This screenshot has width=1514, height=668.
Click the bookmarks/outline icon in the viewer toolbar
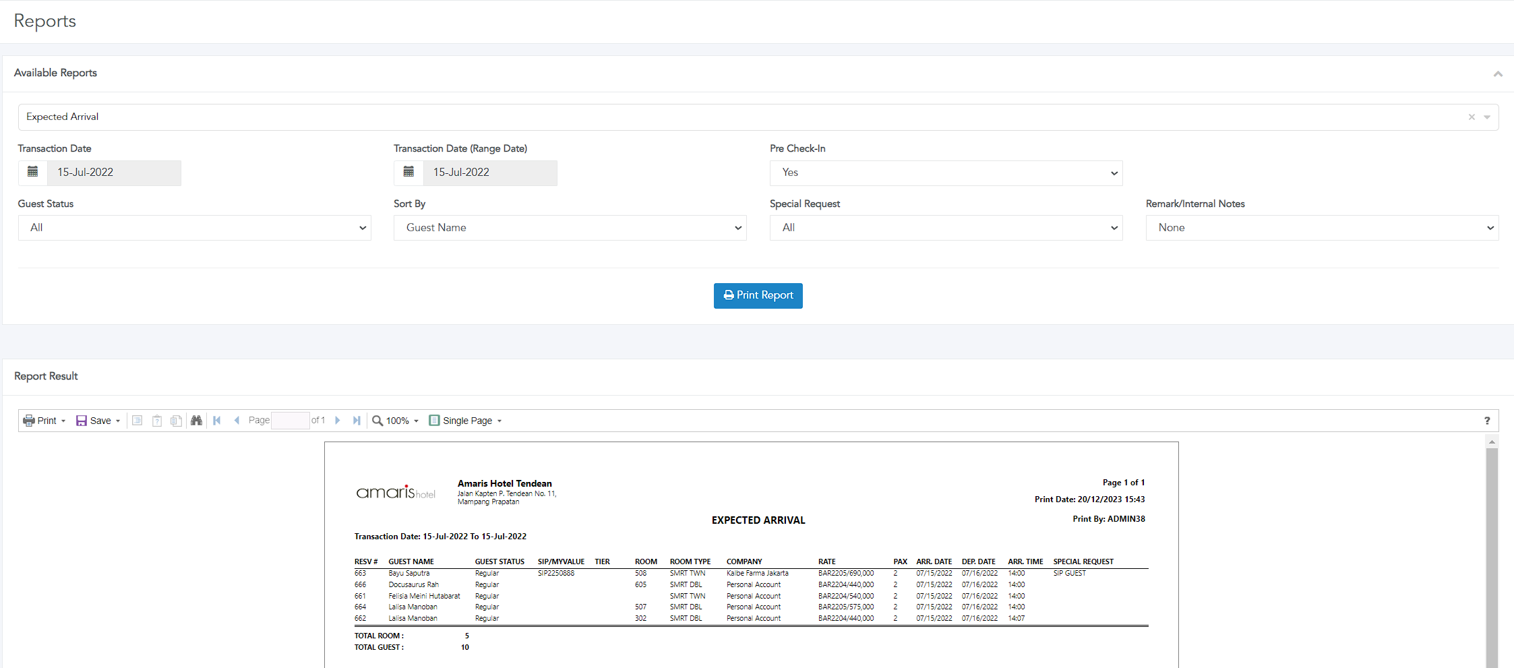[x=137, y=421]
